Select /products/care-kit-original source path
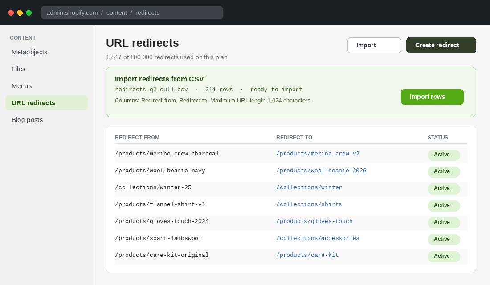Image resolution: width=490 pixels, height=285 pixels. click(x=162, y=255)
